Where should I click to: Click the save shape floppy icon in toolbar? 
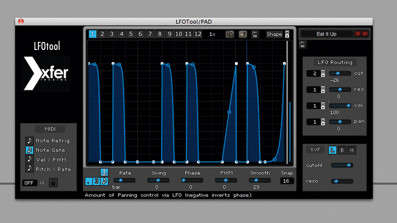pos(255,34)
